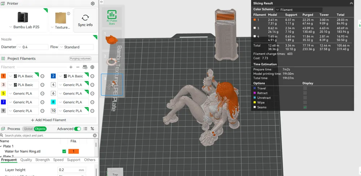Image resolution: width=361 pixels, height=176 pixels.
Task: Open the nozzle Diameter 0.4 dropdown
Action: coord(33,47)
